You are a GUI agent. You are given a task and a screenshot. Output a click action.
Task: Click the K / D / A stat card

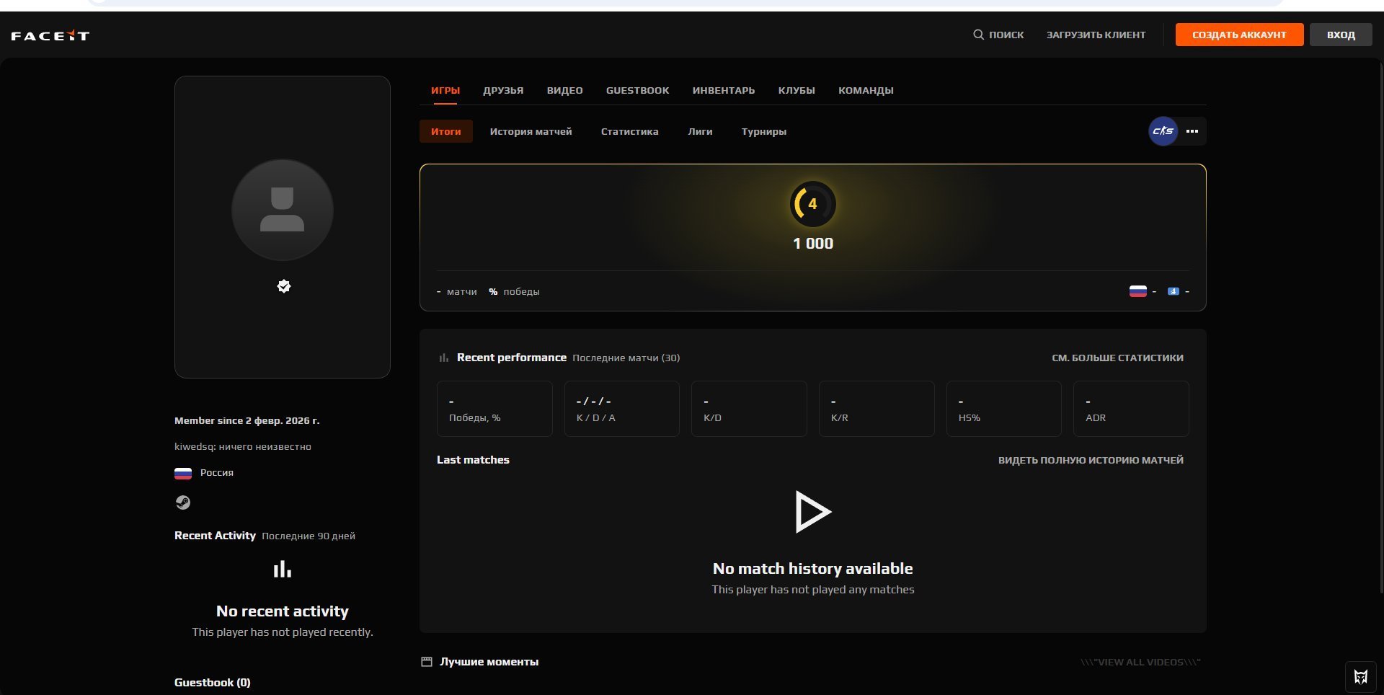[622, 409]
